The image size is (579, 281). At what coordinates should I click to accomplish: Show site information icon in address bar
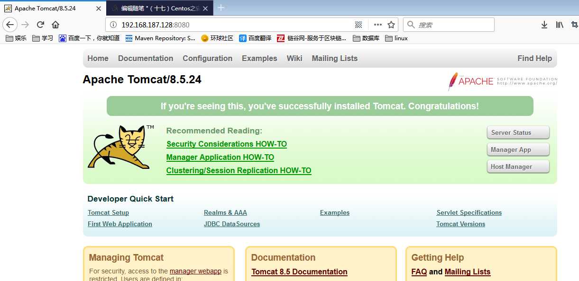pyautogui.click(x=113, y=25)
